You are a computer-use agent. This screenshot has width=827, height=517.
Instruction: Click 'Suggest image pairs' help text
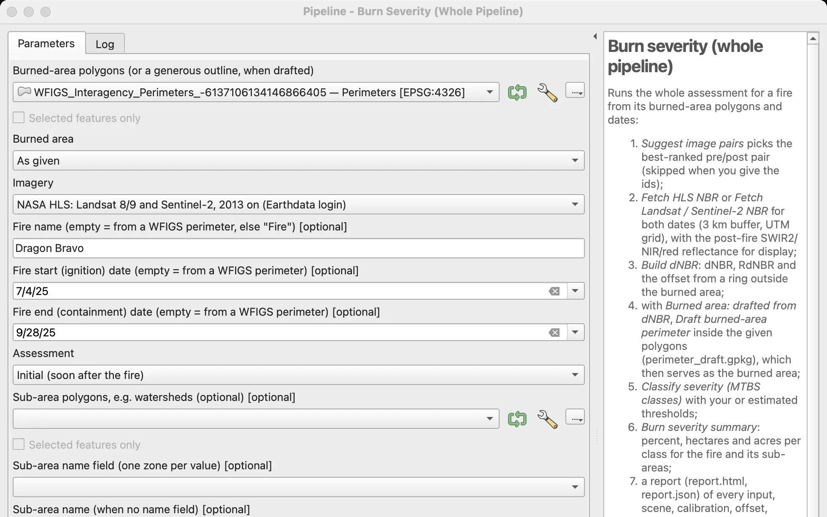(692, 143)
